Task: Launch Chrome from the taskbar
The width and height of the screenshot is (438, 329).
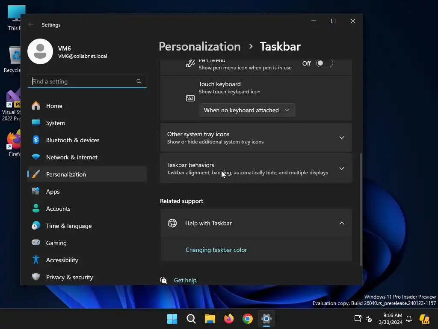Action: tap(248, 319)
